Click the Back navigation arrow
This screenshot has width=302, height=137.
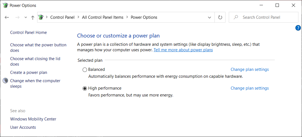point(7,17)
